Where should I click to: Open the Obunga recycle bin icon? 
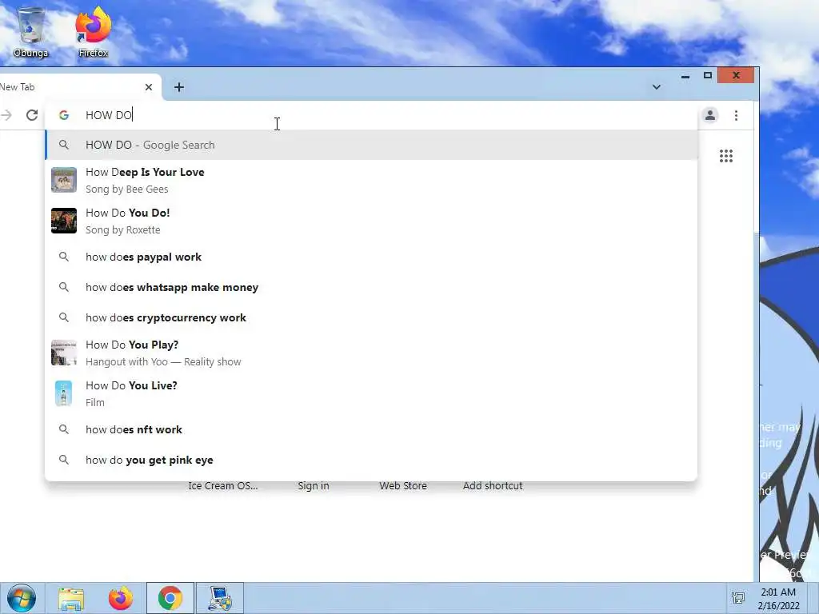[x=31, y=31]
